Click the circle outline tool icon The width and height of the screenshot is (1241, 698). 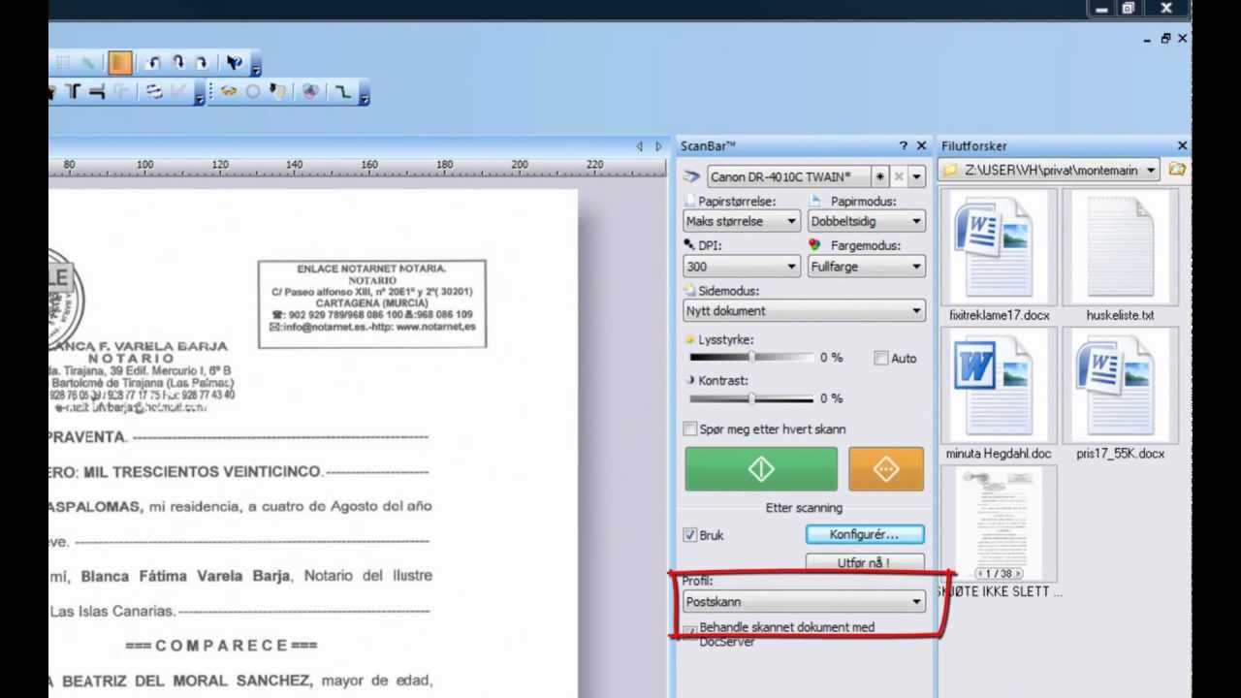[253, 92]
